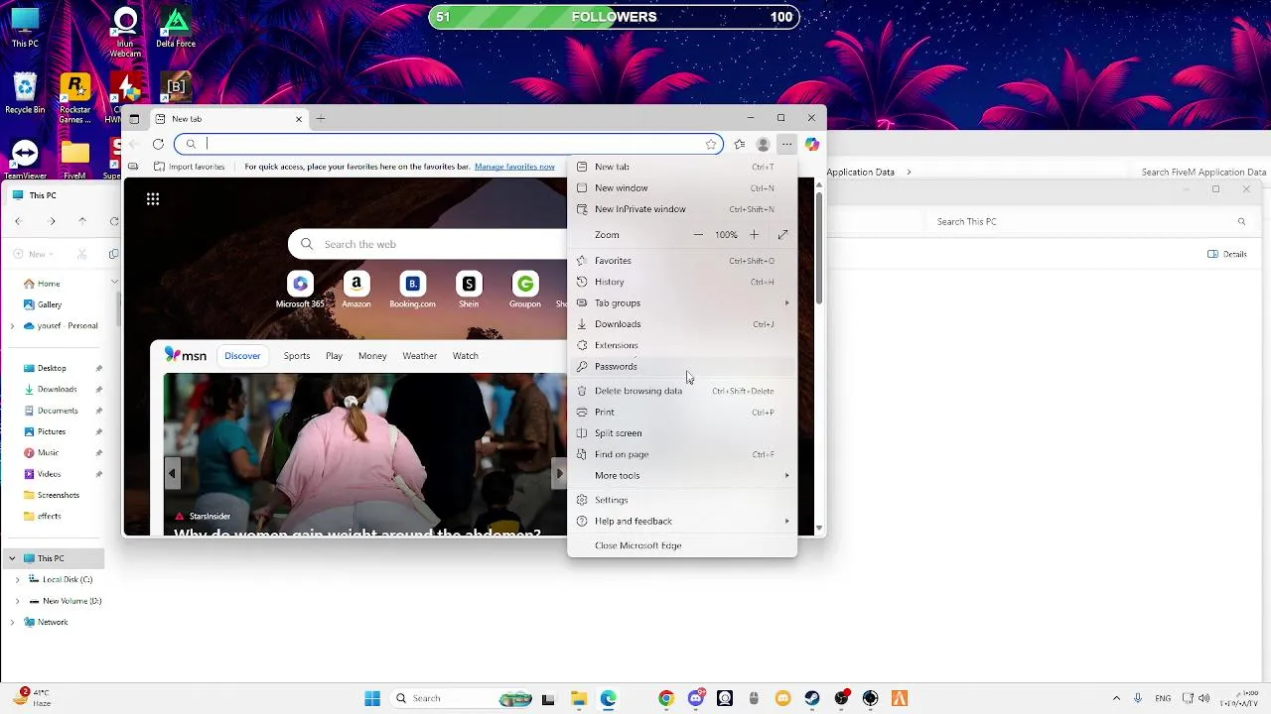Open the apps grid on new tab page
This screenshot has height=714, width=1271.
(153, 199)
